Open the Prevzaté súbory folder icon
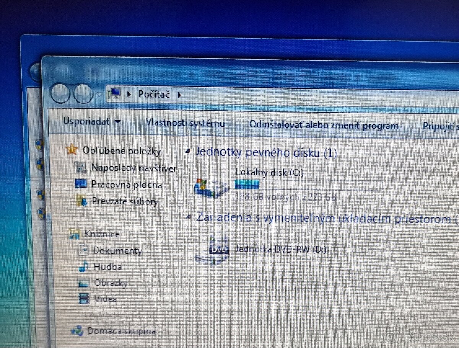The width and height of the screenshot is (459, 348). 82,200
